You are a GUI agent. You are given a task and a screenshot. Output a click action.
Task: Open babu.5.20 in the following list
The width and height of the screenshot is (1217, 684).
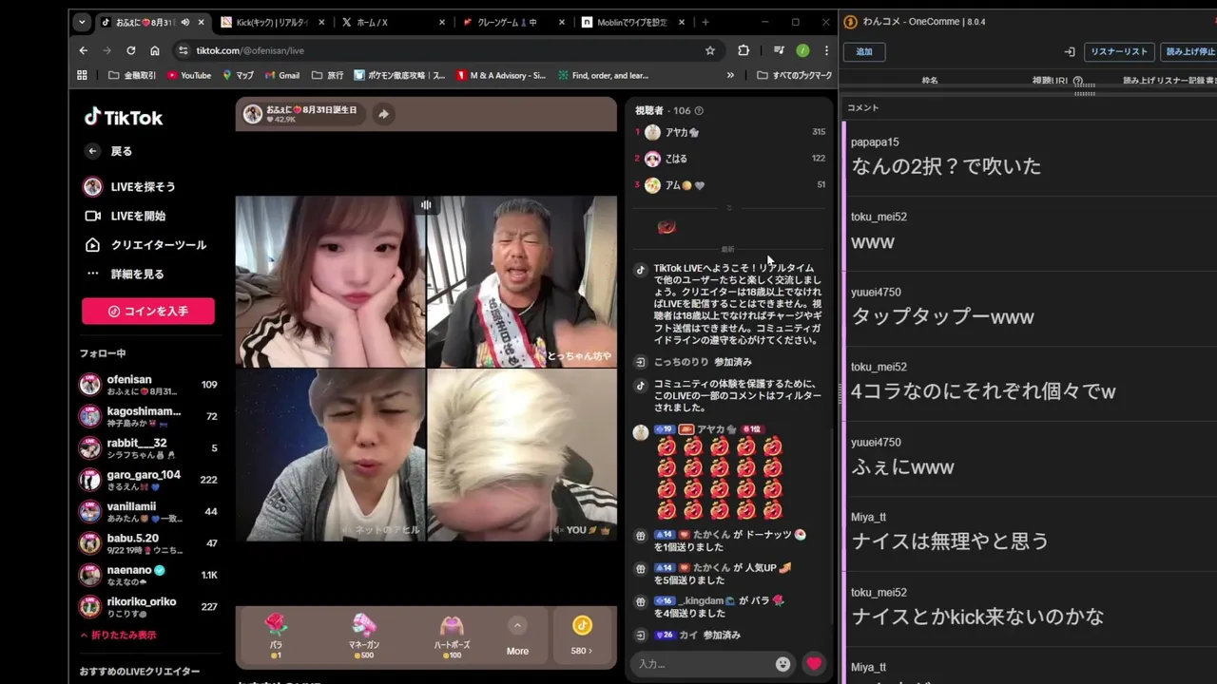[x=148, y=543]
